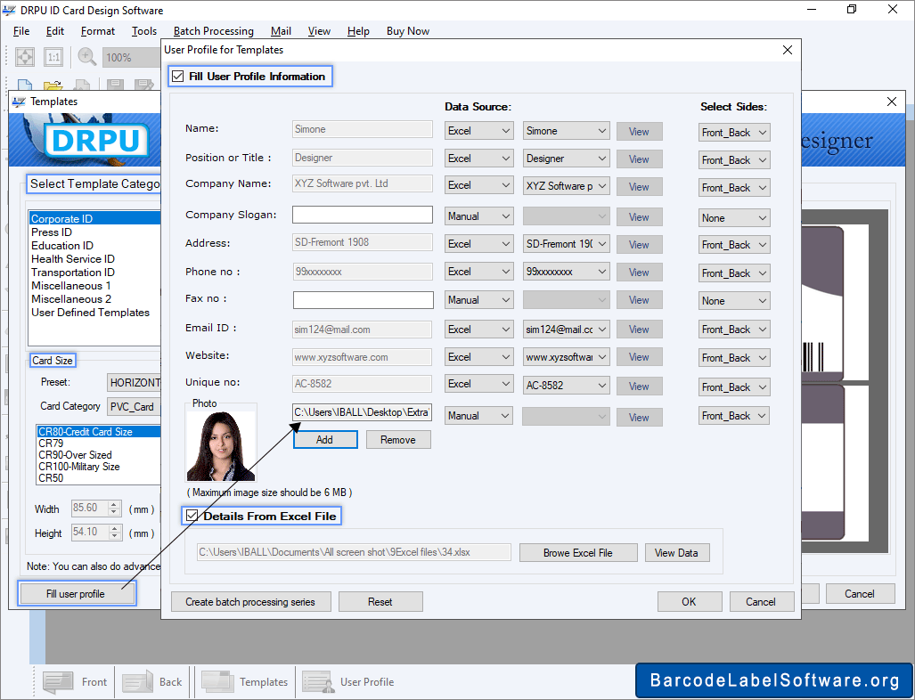Open the File menu
This screenshot has width=915, height=700.
coord(21,31)
